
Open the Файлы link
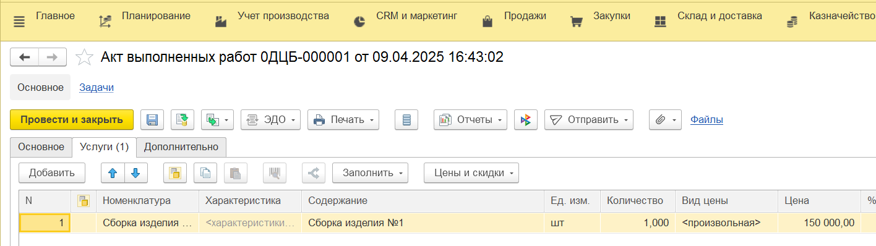[706, 120]
